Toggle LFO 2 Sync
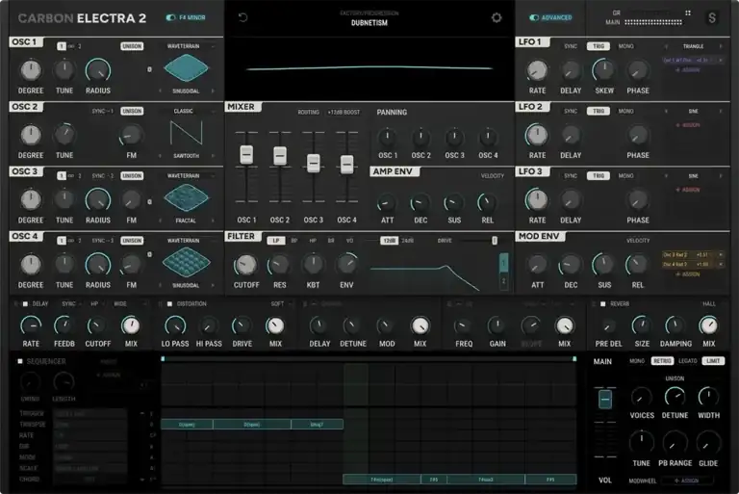This screenshot has height=494, width=739. click(x=571, y=112)
